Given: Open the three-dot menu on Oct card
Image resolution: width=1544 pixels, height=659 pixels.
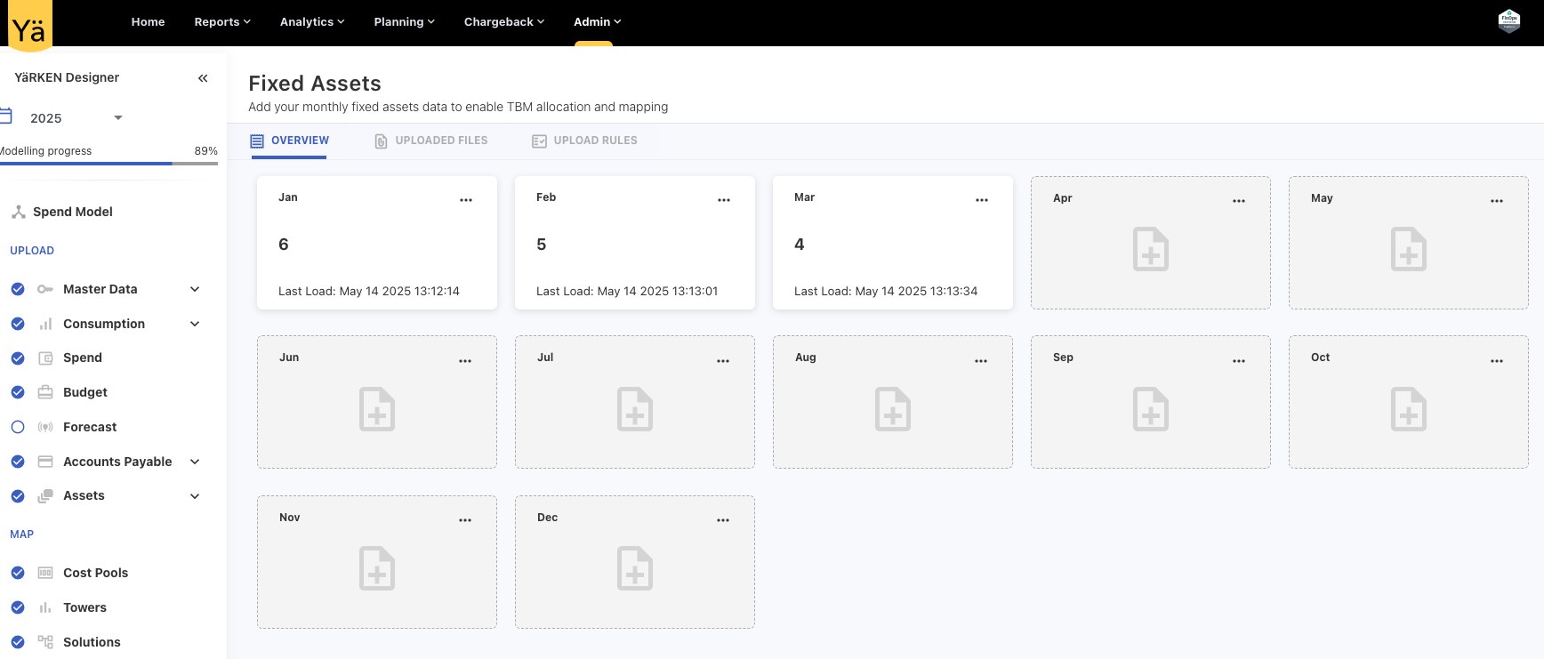Looking at the screenshot, I should click(x=1497, y=361).
